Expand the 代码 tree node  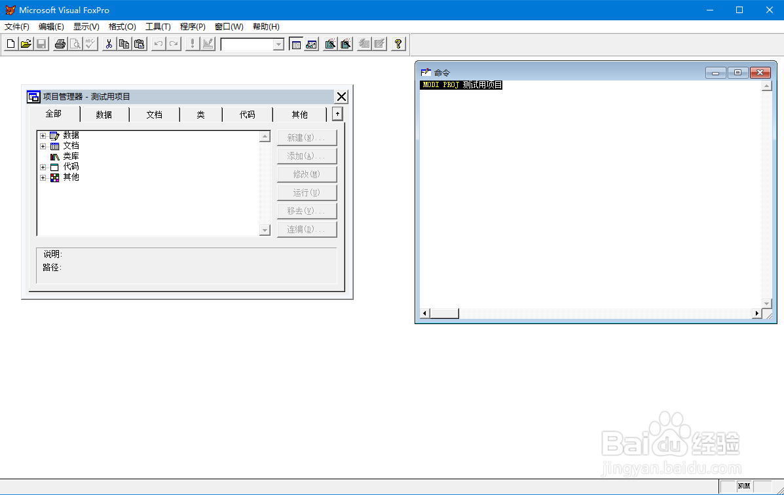coord(43,167)
